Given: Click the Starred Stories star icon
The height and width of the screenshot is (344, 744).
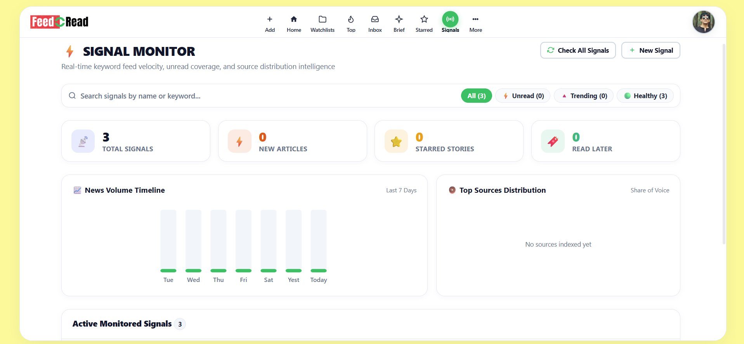Looking at the screenshot, I should pyautogui.click(x=396, y=141).
